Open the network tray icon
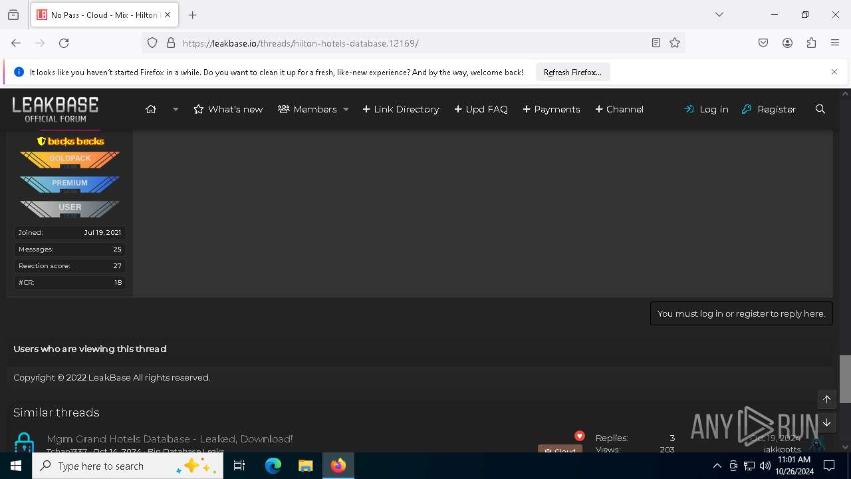Image resolution: width=851 pixels, height=479 pixels. coord(749,466)
